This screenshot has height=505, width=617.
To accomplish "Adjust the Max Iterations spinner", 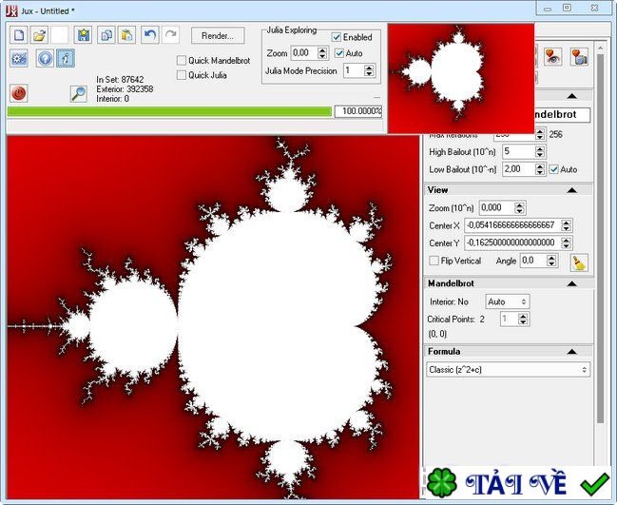I will click(x=540, y=134).
